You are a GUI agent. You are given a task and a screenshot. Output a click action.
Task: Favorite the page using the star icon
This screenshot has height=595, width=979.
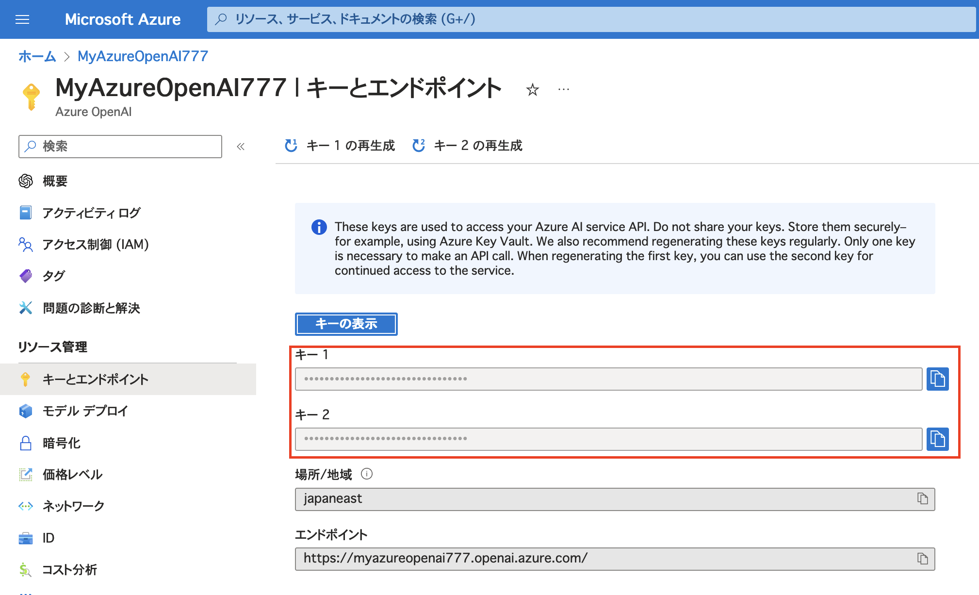532,89
